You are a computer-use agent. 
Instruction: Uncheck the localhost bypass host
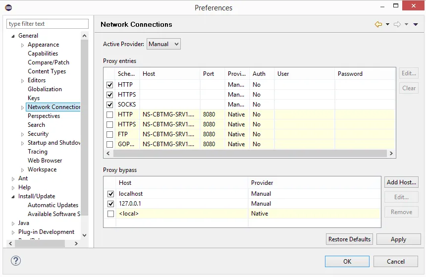[110, 194]
